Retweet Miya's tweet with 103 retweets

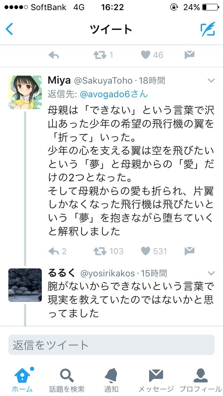[x=100, y=251]
